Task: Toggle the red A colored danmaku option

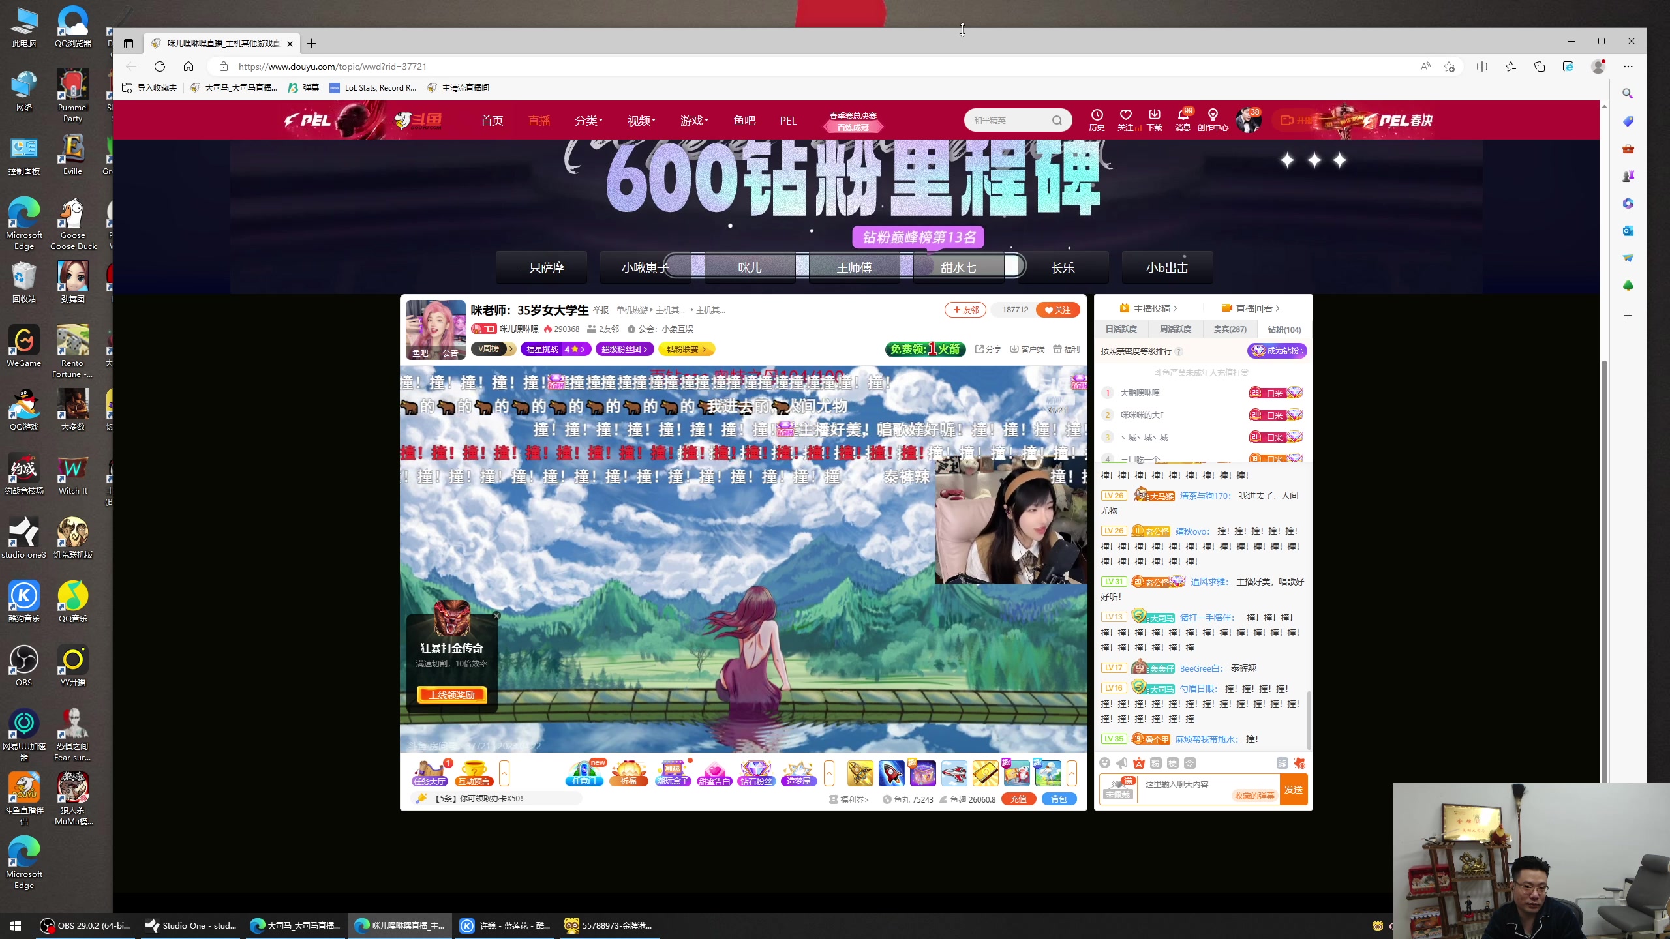Action: [x=1138, y=763]
